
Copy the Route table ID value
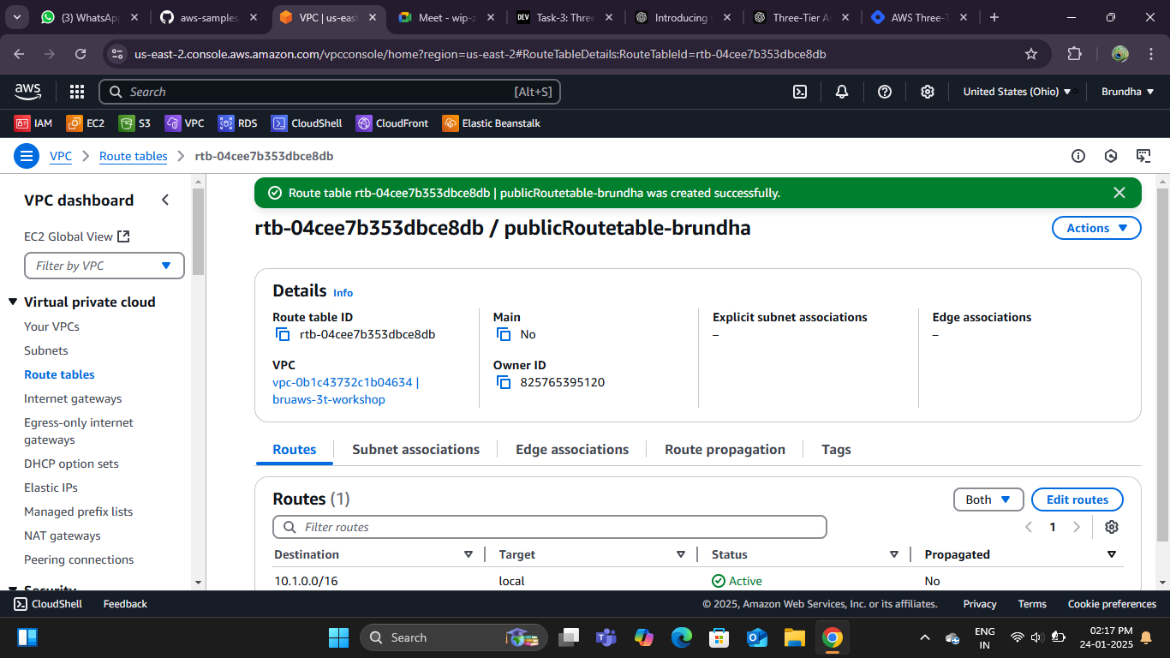tap(283, 334)
